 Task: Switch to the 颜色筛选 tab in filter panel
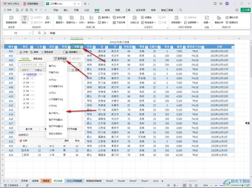(x=38, y=59)
